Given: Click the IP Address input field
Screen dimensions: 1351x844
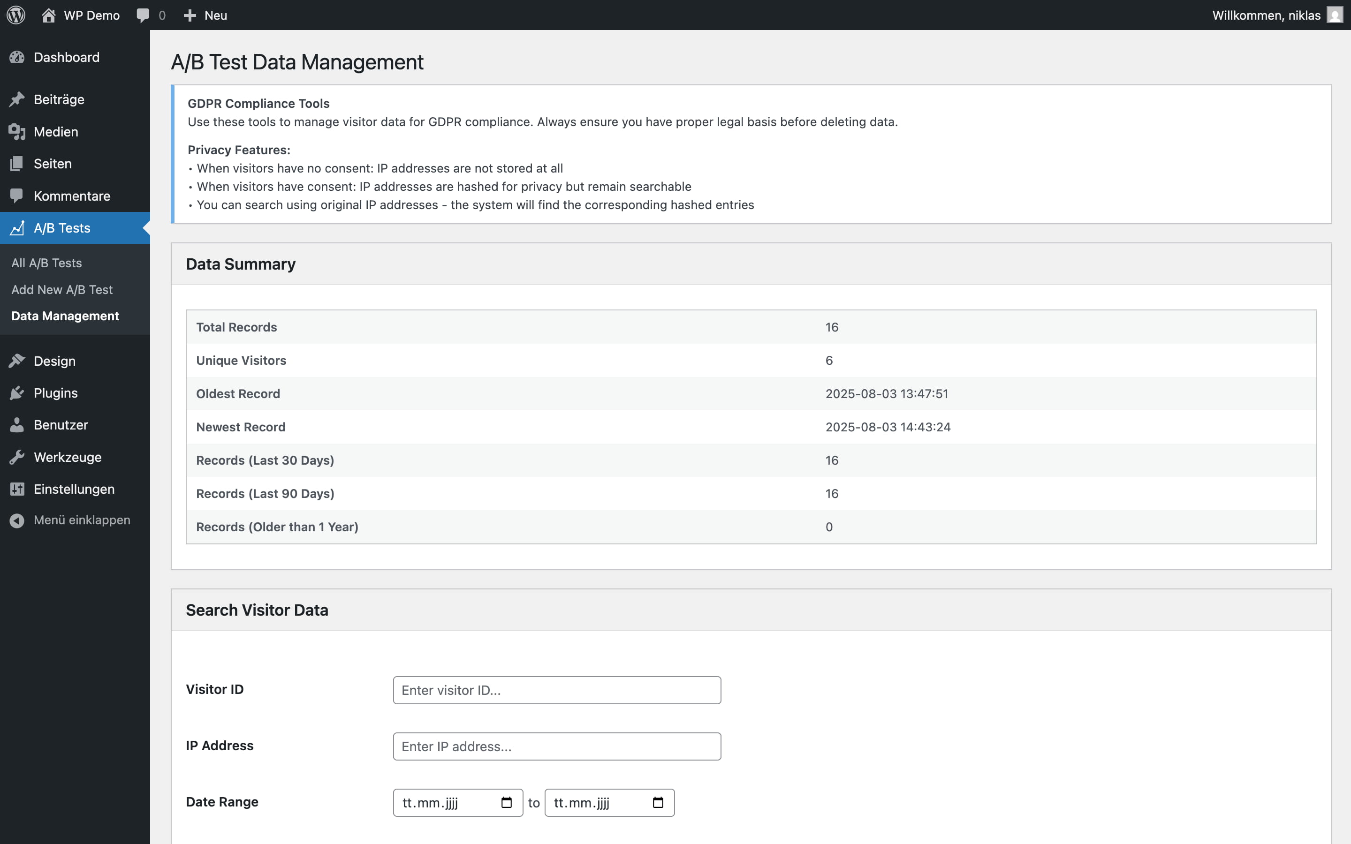Looking at the screenshot, I should [557, 747].
